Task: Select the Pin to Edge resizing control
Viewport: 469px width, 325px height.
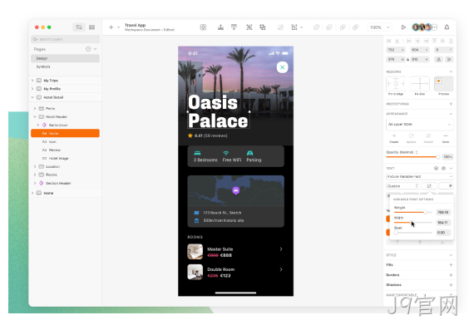Action: [396, 84]
